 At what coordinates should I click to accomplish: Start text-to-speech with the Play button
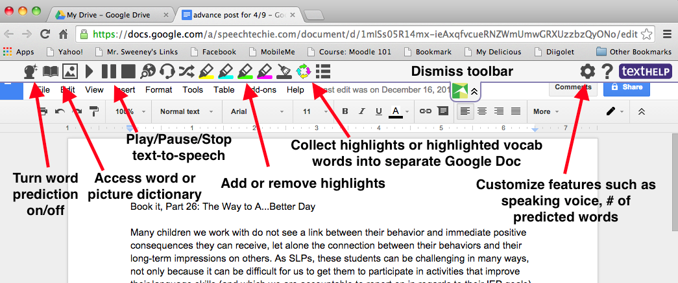coord(90,71)
